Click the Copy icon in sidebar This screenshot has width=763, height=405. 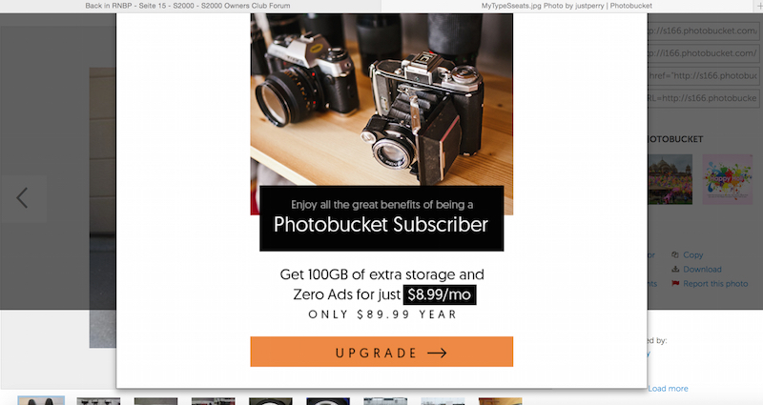click(x=675, y=254)
